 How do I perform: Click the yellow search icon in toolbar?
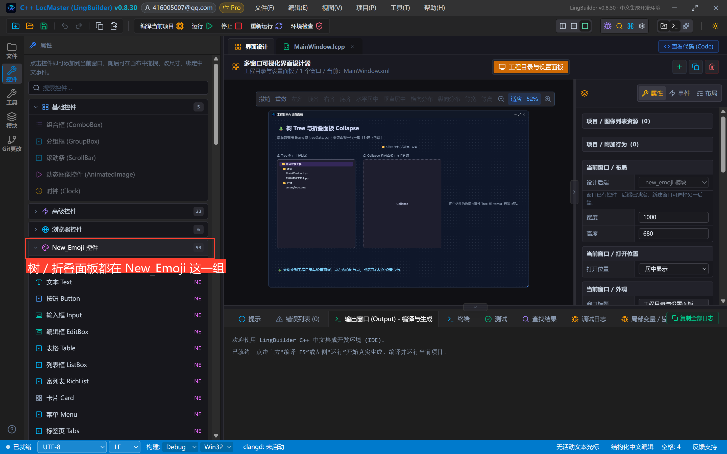click(x=619, y=26)
